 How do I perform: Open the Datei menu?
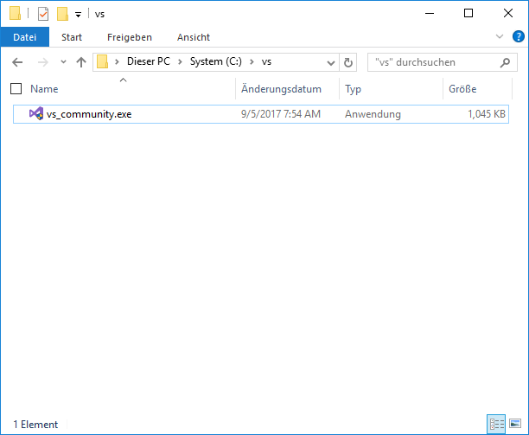tap(25, 37)
